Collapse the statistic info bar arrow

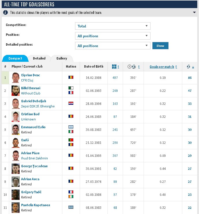[194, 12]
